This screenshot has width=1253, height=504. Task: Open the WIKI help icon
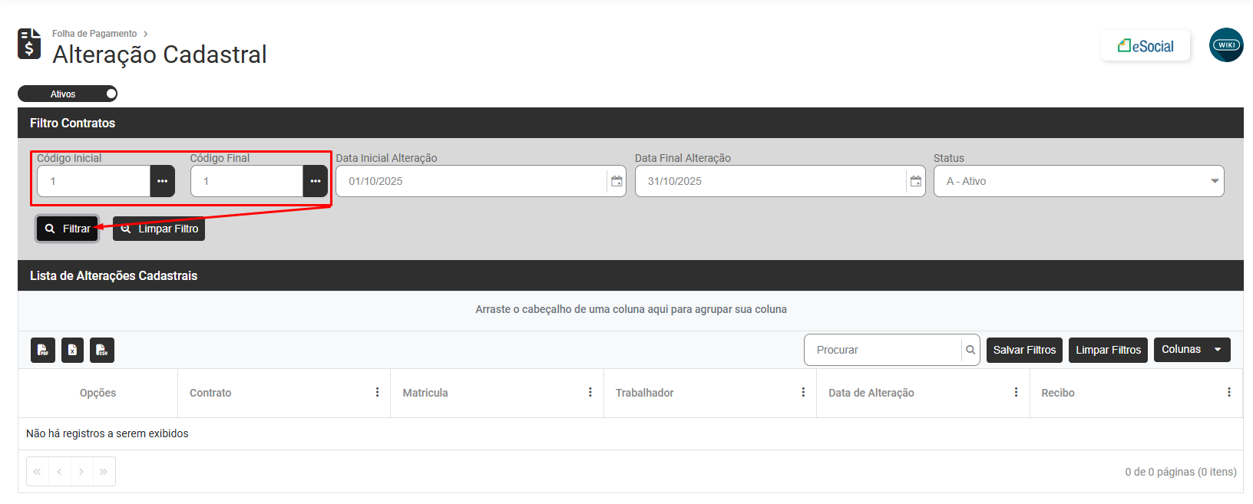[1226, 45]
